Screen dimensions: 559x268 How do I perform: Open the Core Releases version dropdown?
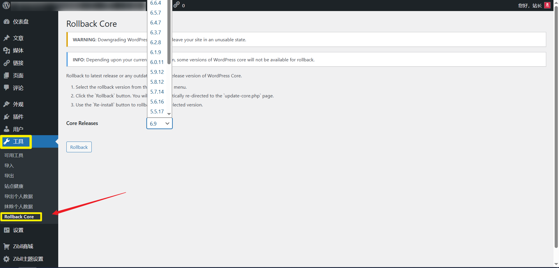[x=159, y=124]
